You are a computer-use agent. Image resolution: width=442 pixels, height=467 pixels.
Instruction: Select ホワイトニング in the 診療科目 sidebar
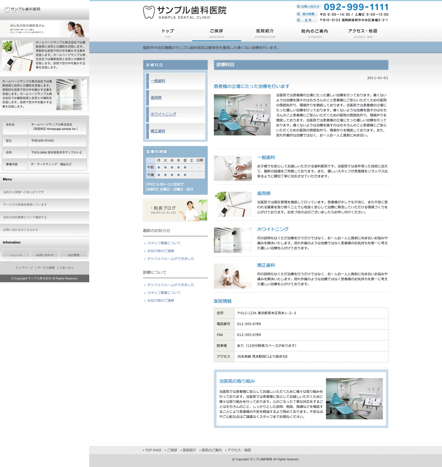163,114
